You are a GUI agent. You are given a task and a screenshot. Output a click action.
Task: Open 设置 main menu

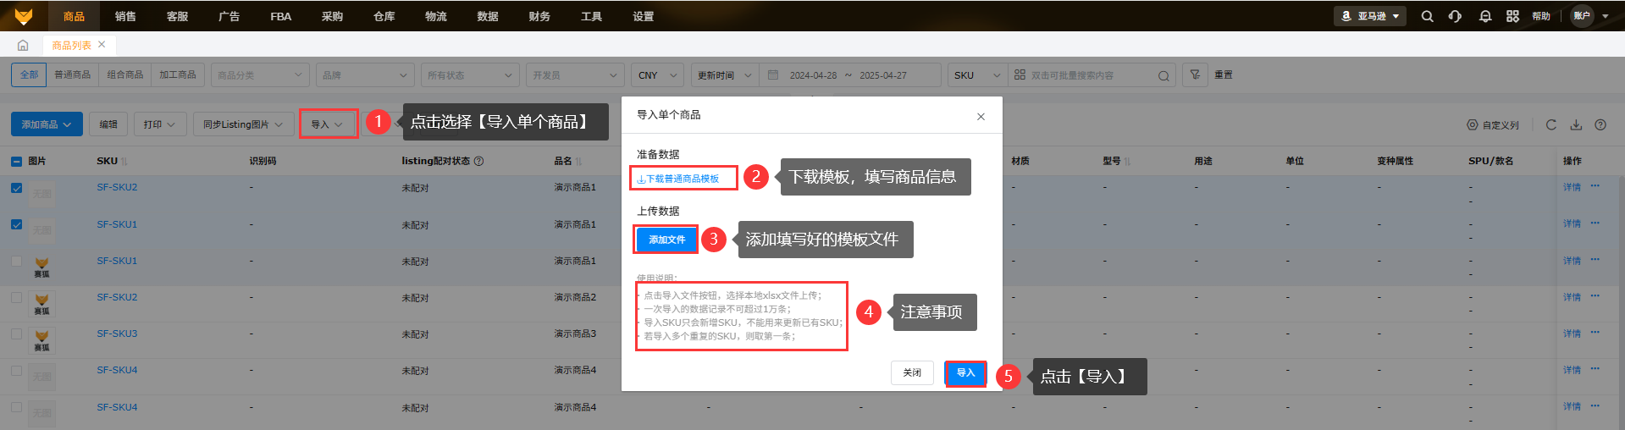click(x=643, y=16)
